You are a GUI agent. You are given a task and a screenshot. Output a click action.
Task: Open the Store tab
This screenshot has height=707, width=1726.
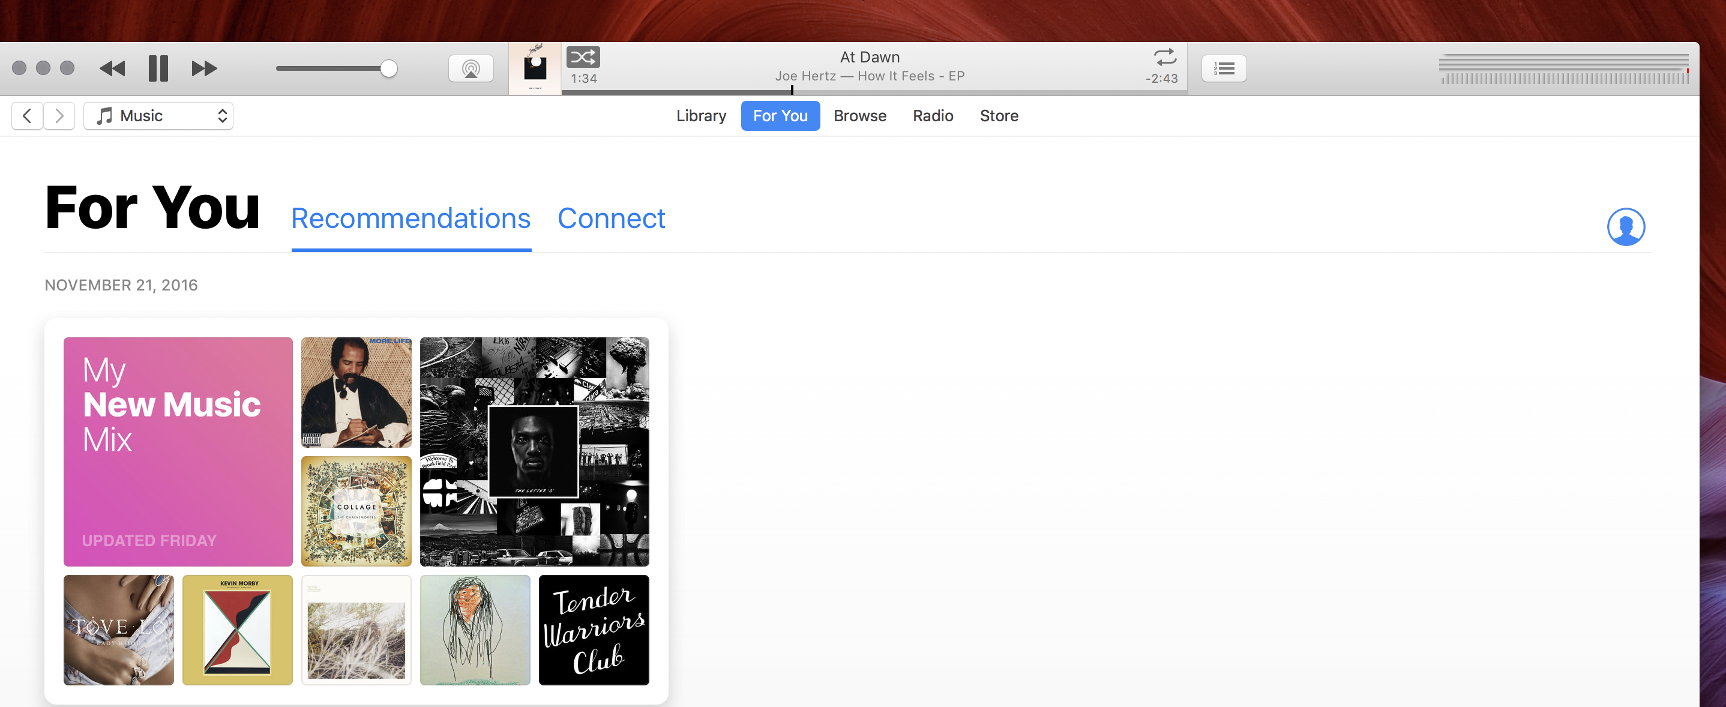(x=999, y=116)
